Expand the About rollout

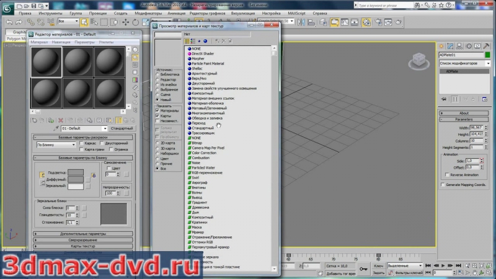click(464, 113)
